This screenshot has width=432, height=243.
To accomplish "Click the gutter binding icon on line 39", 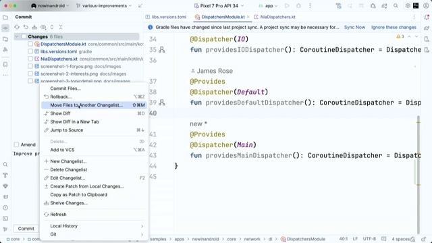I will [x=162, y=103].
